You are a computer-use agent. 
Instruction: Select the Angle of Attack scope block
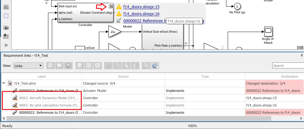click(x=268, y=31)
